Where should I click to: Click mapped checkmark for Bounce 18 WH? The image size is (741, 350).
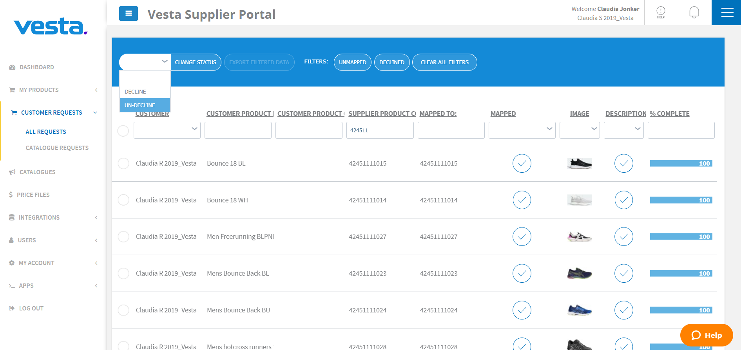coord(522,200)
